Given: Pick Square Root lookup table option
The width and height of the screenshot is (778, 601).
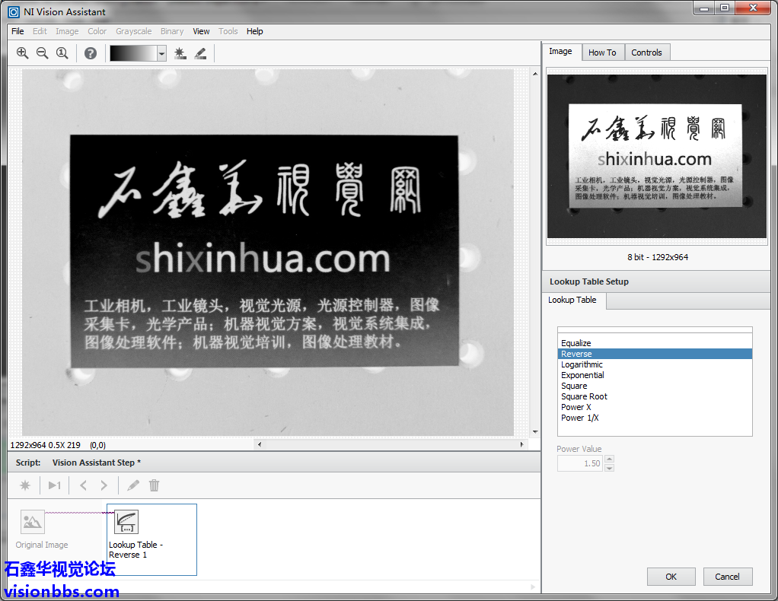Looking at the screenshot, I should click(x=584, y=396).
